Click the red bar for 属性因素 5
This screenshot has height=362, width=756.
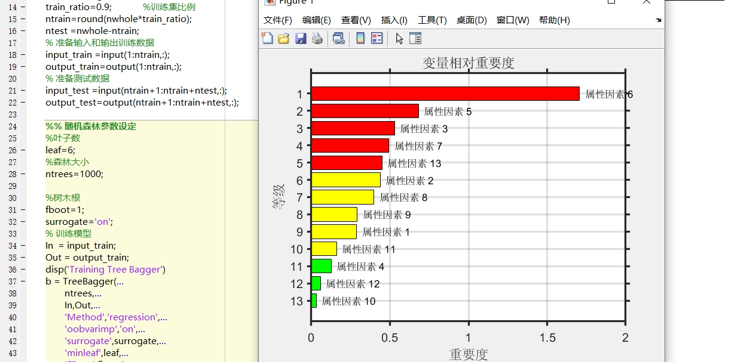[365, 111]
